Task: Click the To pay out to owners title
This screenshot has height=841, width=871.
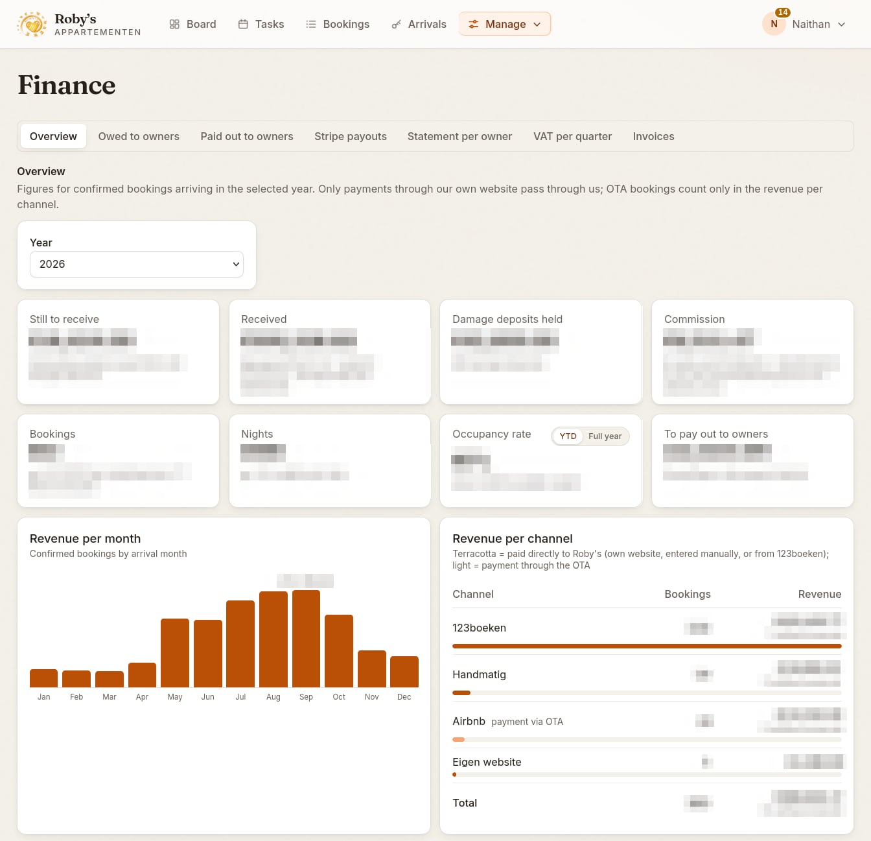Action: [716, 434]
